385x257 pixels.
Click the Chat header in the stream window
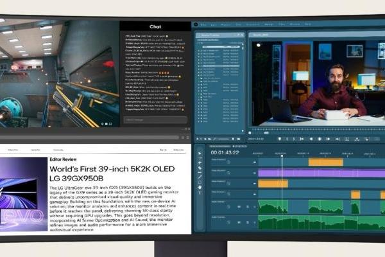[x=155, y=26]
